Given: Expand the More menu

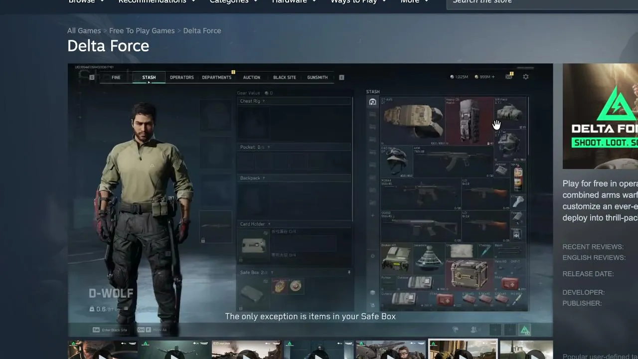Looking at the screenshot, I should click(x=415, y=1).
